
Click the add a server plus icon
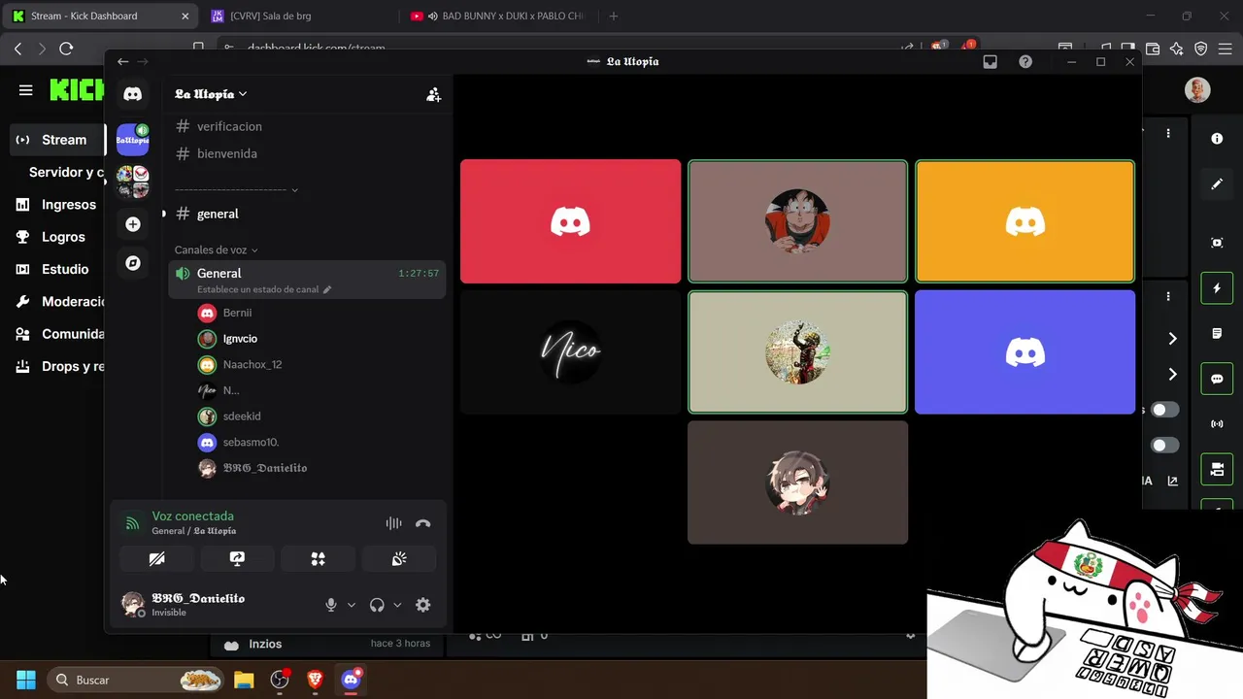pyautogui.click(x=133, y=224)
